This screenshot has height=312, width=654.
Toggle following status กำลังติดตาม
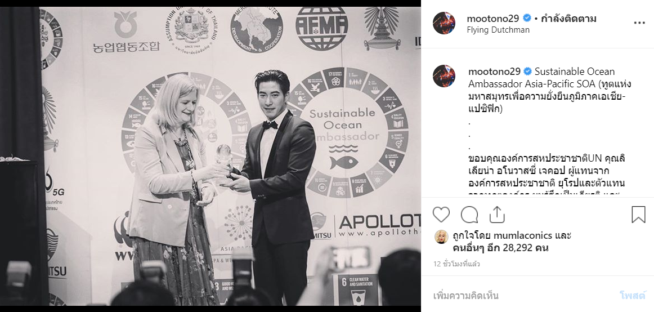(568, 19)
